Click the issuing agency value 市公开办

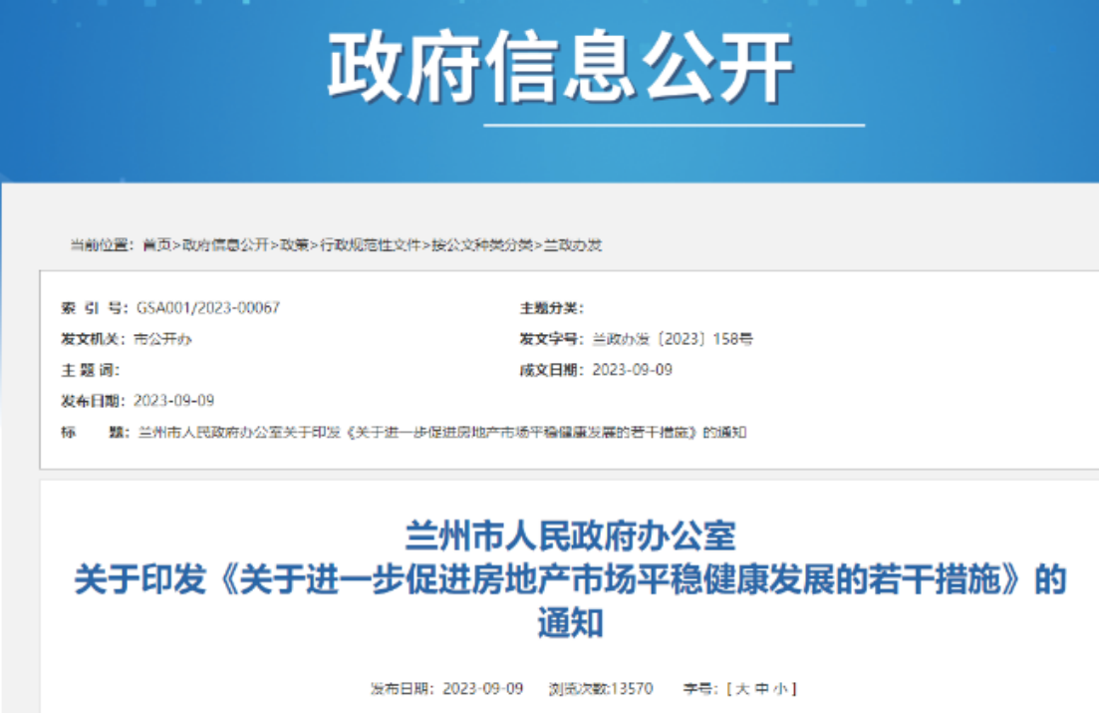[x=161, y=339]
